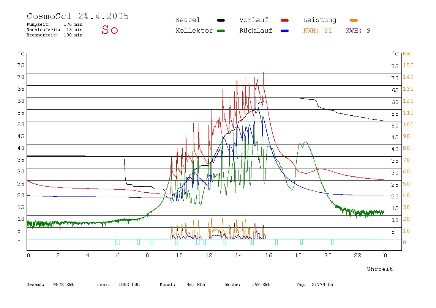
Task: Click hour 6 on the time axis
Action: pos(118,255)
